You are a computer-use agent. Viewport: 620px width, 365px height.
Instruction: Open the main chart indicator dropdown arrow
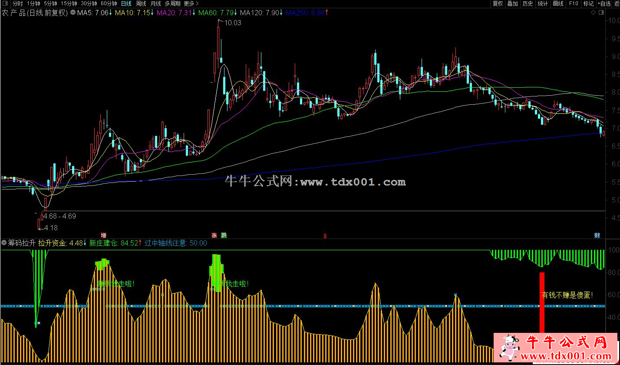[72, 13]
